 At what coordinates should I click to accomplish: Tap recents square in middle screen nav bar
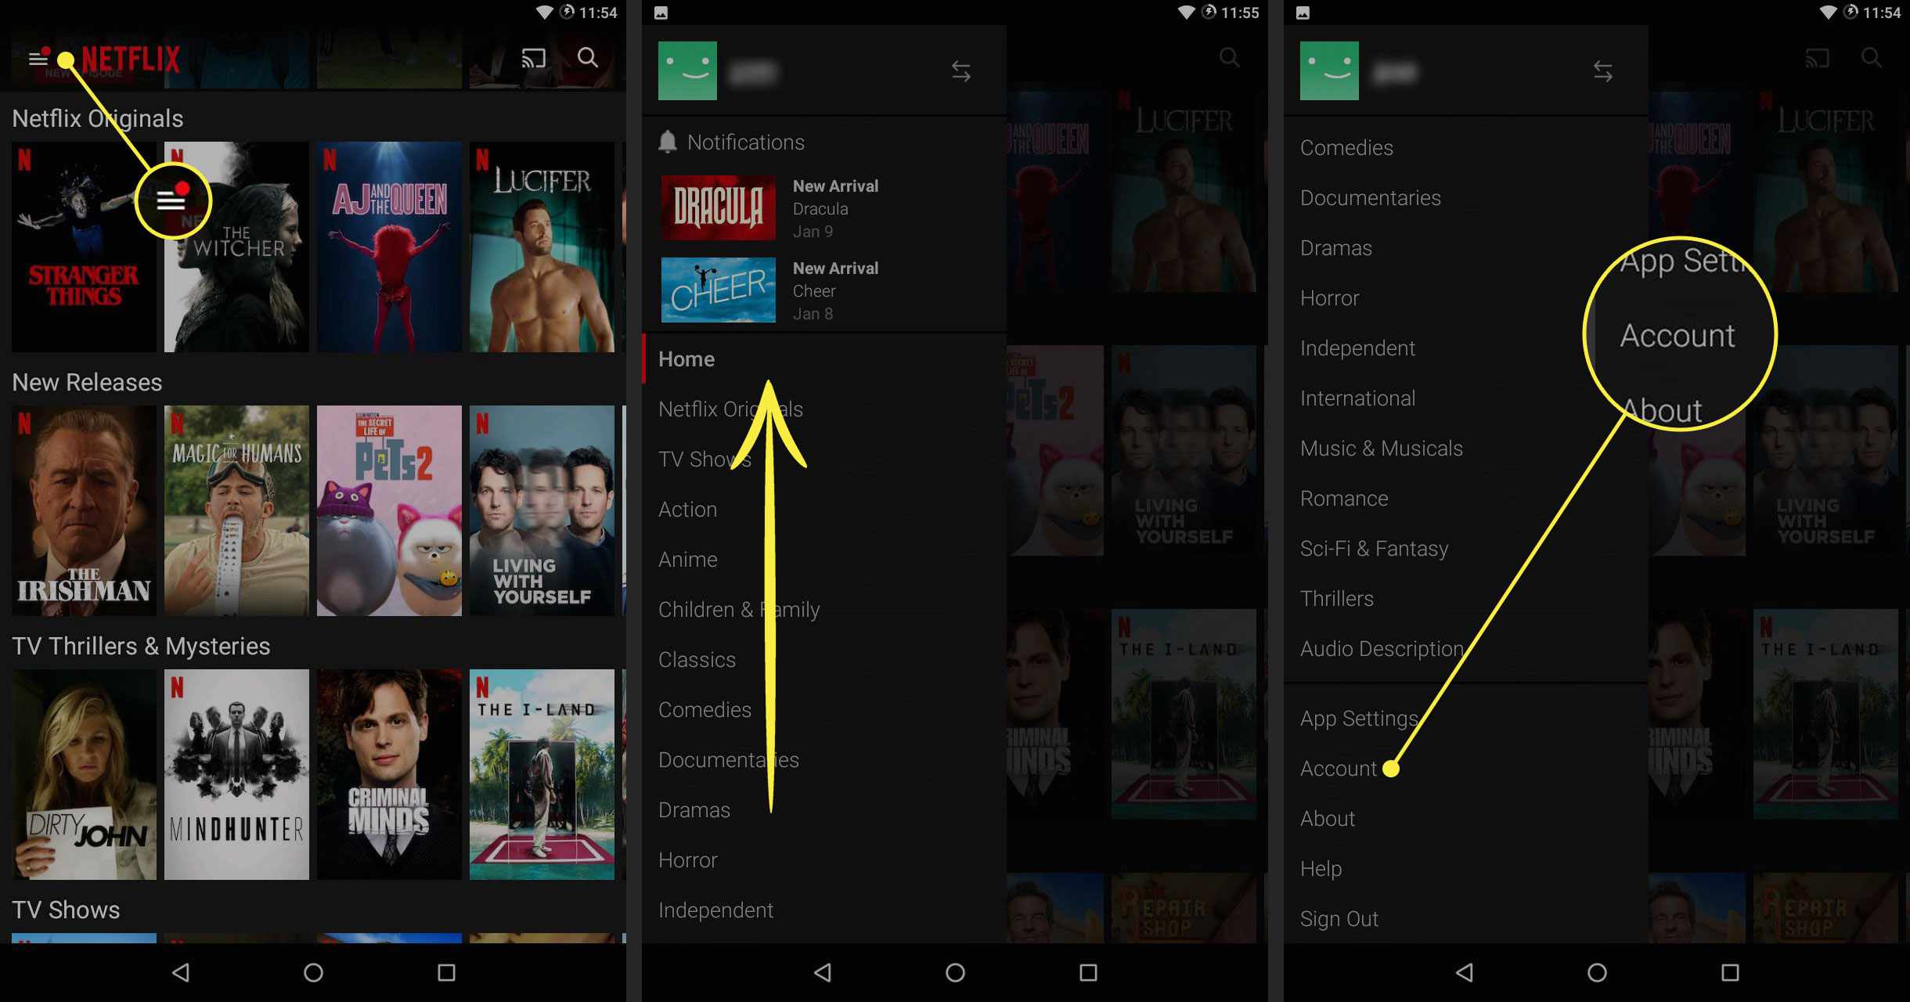(x=1088, y=972)
